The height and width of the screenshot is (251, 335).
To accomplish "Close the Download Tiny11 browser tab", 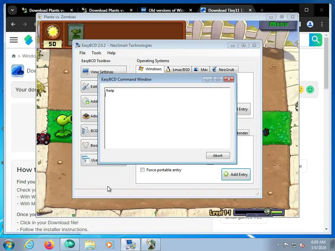I will [250, 10].
